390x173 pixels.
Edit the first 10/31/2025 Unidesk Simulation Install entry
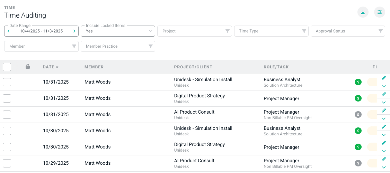pos(383,78)
